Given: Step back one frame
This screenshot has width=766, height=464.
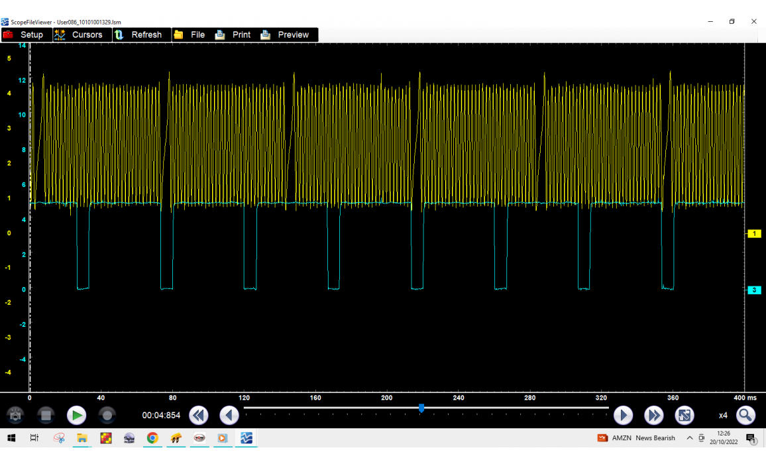Looking at the screenshot, I should point(229,416).
